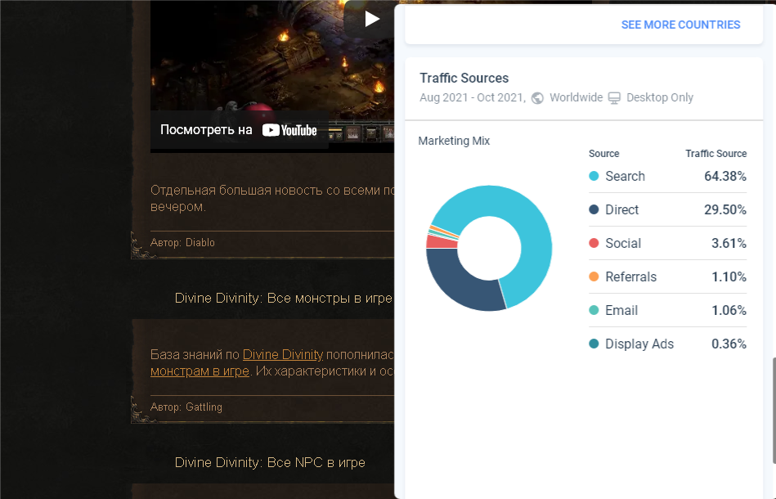Click the Aug 2021 - Oct 2021 date range

[x=472, y=97]
